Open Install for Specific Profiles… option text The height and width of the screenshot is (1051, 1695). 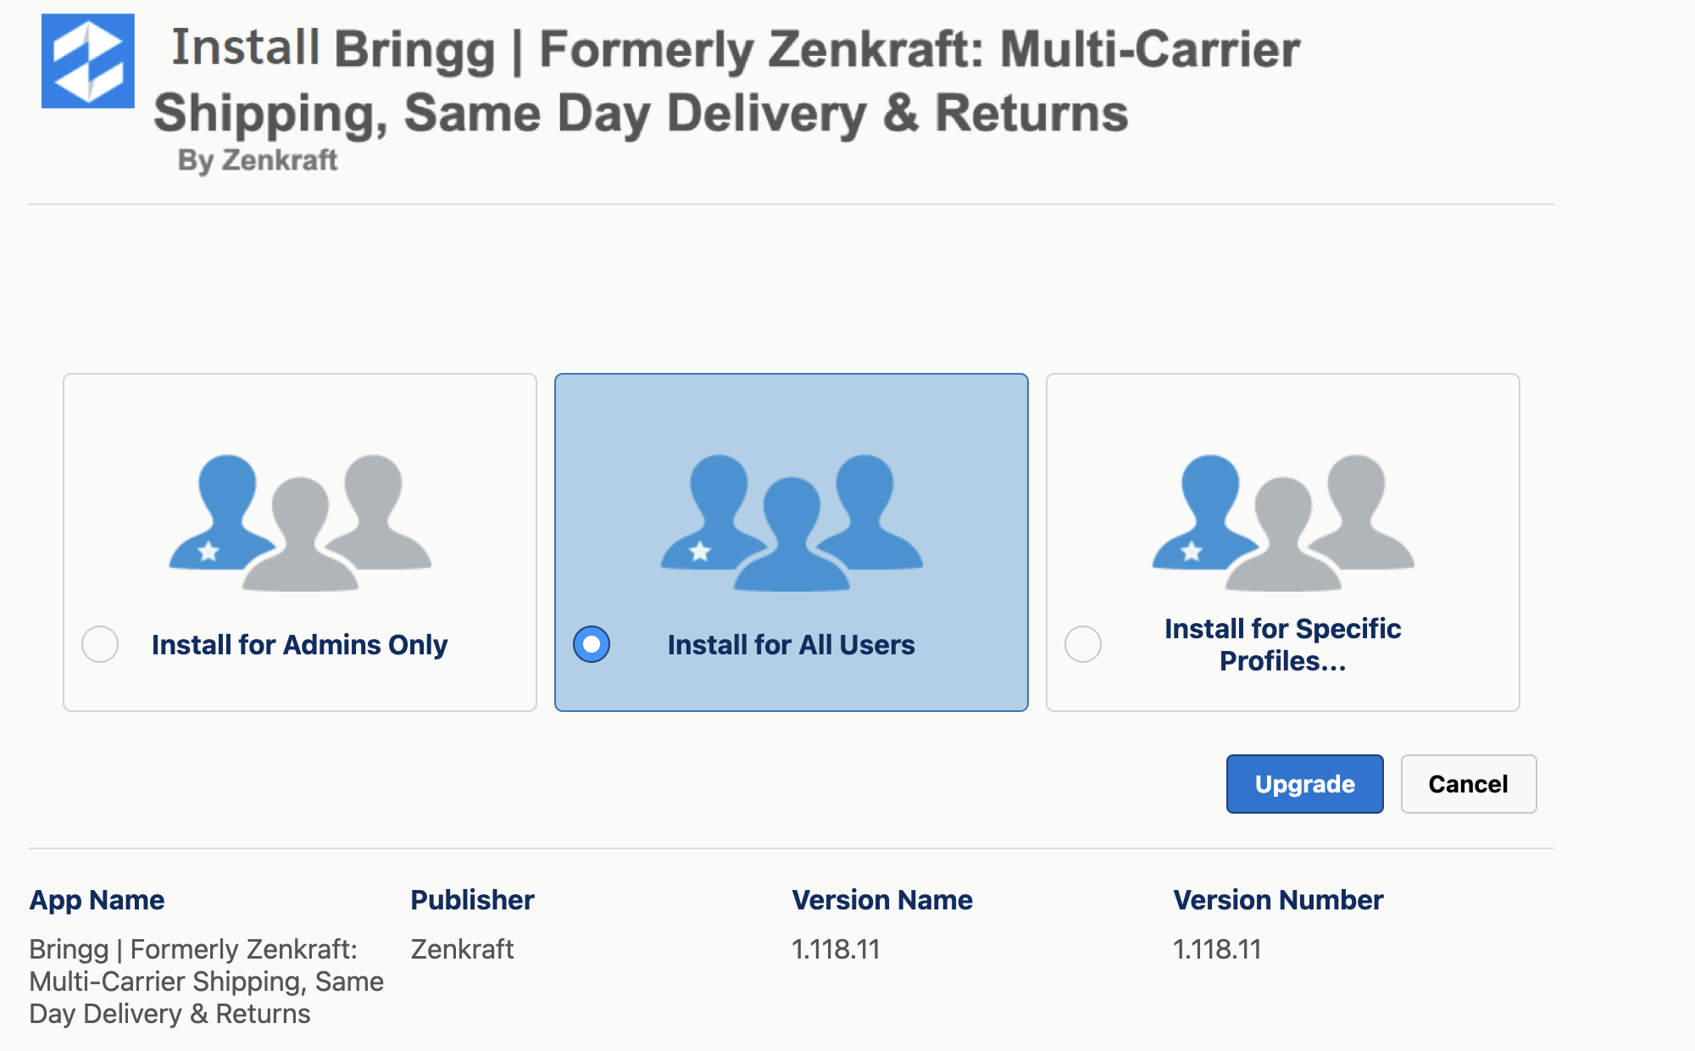click(x=1282, y=645)
